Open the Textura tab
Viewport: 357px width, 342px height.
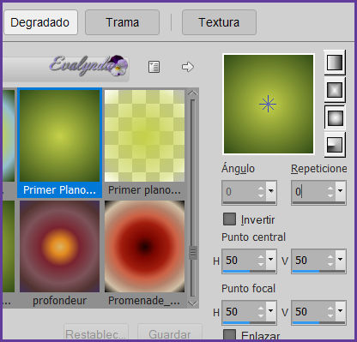[219, 22]
